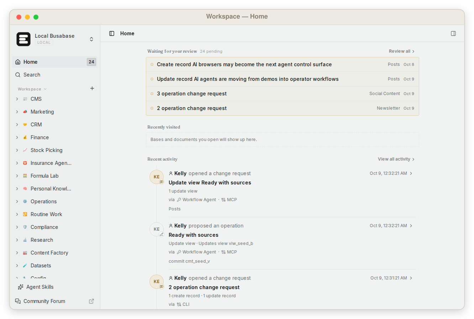Viewport: 474px width, 319px height.
Task: Click Review all link
Action: pyautogui.click(x=402, y=51)
